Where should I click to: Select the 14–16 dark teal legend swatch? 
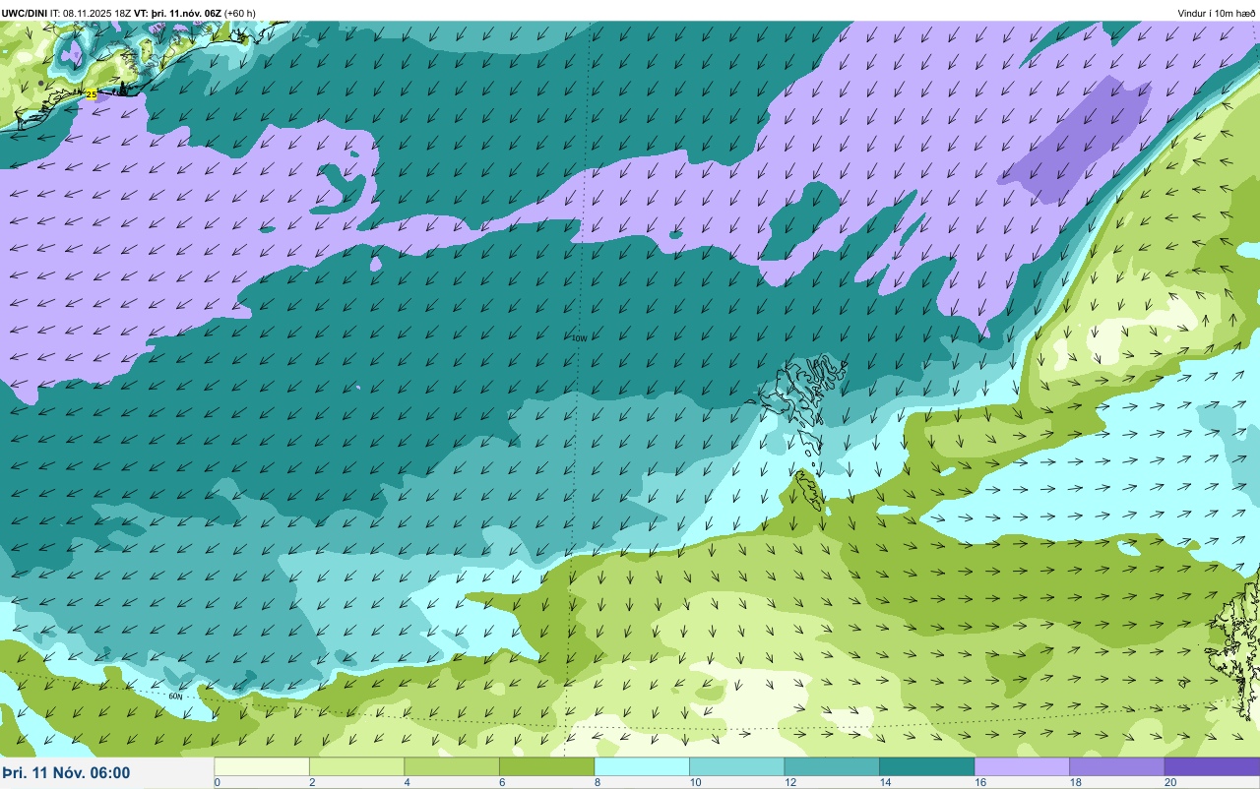coord(926,766)
